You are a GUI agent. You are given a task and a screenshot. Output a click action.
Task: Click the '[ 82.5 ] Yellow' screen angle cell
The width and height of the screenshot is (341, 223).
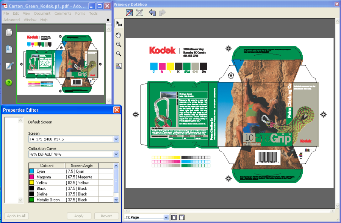click(x=82, y=182)
